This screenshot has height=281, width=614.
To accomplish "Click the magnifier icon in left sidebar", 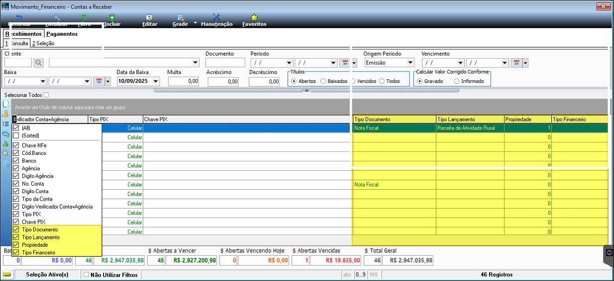I will tap(6, 153).
